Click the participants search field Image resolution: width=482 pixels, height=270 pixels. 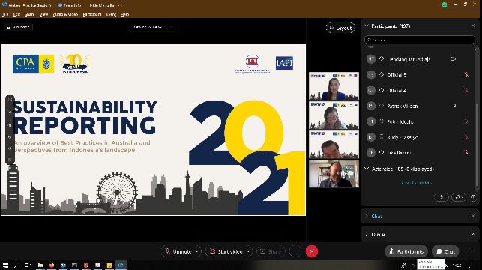coord(420,40)
